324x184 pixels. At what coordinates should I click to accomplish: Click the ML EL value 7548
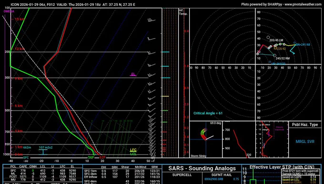pos(73,174)
